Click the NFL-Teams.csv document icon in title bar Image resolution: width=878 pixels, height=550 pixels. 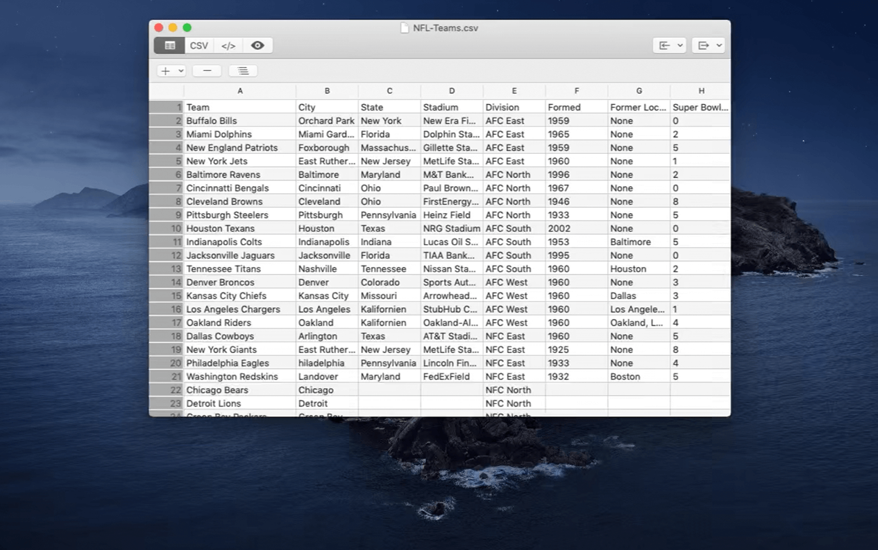[404, 28]
